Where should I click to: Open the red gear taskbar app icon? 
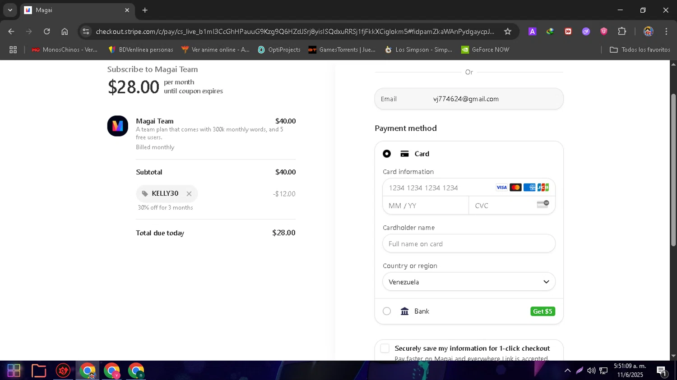(63, 371)
